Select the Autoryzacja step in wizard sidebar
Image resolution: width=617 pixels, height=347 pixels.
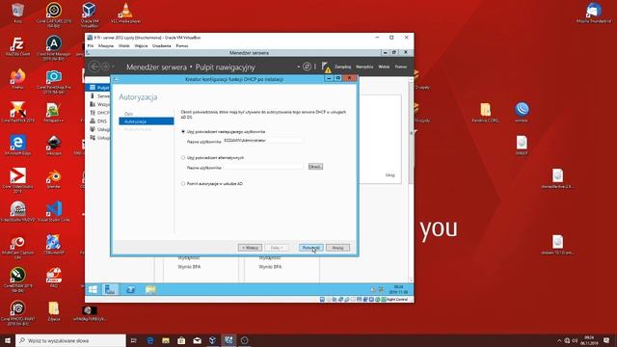pos(146,121)
